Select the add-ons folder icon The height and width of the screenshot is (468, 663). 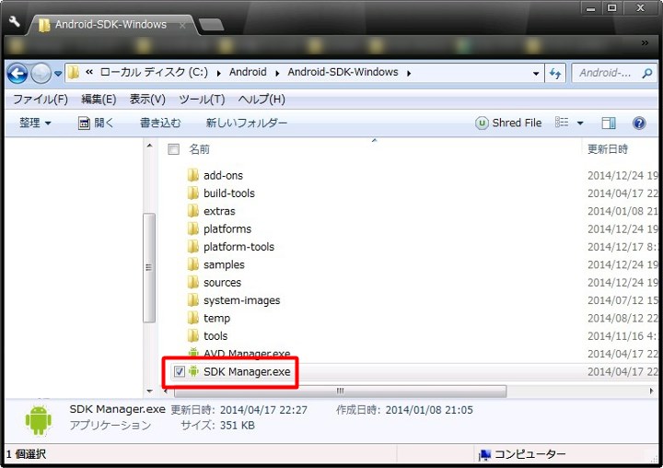(192, 175)
